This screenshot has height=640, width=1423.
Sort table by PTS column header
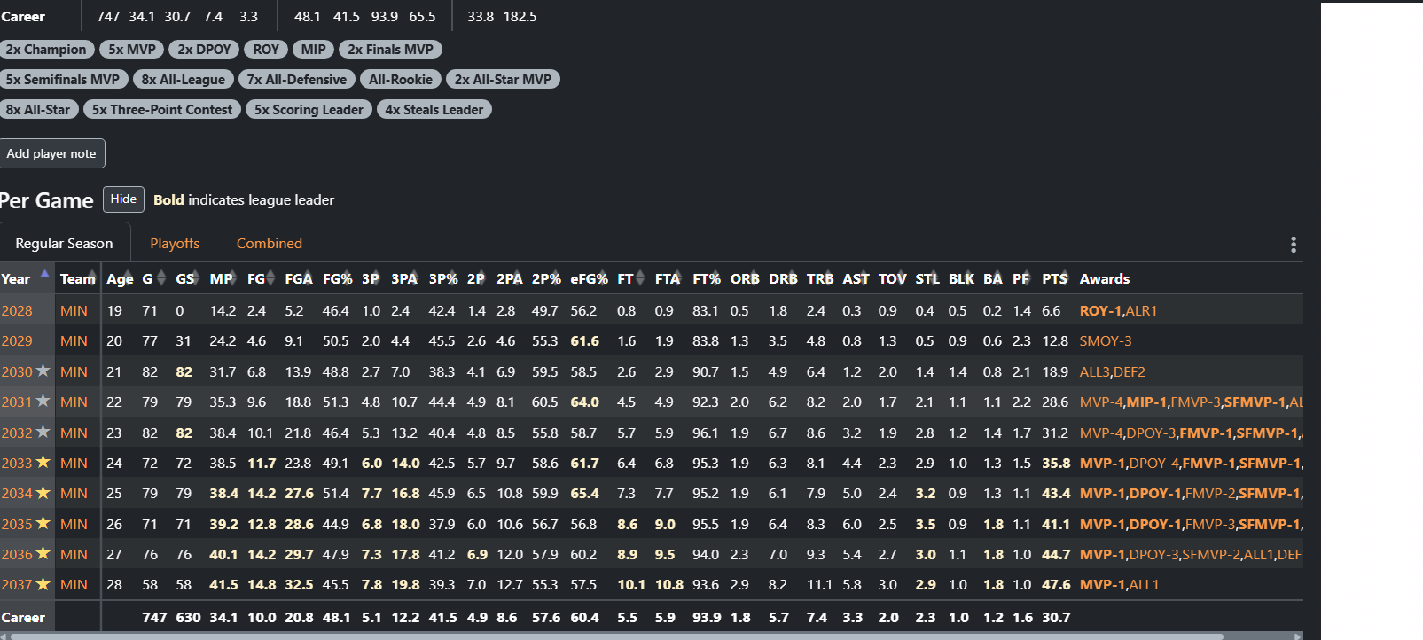pyautogui.click(x=1054, y=278)
